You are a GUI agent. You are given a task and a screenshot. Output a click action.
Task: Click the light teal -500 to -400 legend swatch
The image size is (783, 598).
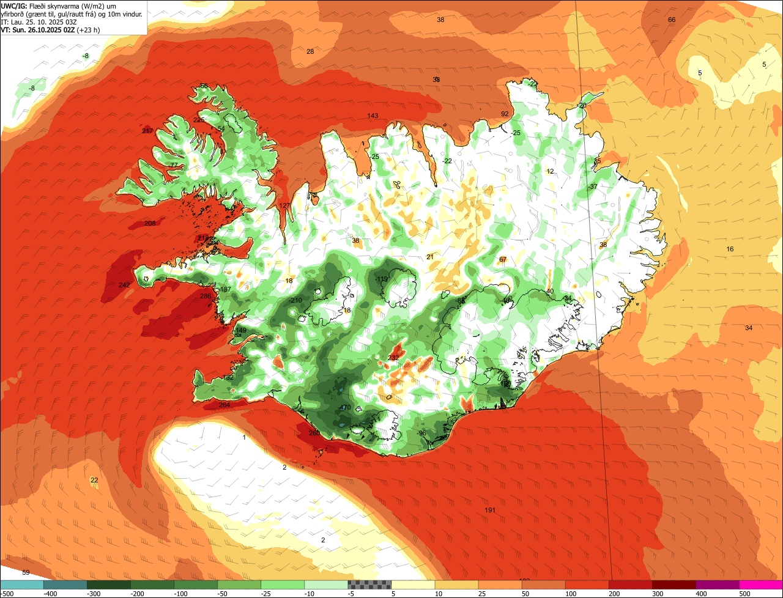point(22,585)
